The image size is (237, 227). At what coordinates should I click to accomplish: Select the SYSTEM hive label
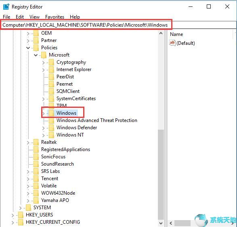42,208
